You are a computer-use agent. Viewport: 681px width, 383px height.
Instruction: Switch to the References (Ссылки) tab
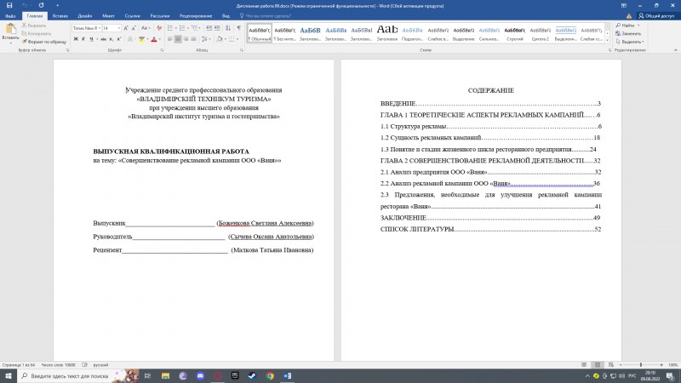132,15
